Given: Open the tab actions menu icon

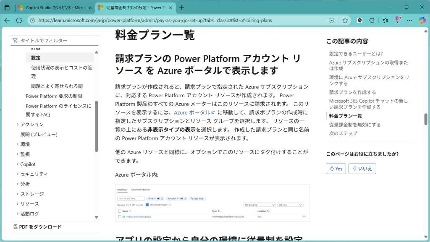Looking at the screenshot, I should click(7, 8).
